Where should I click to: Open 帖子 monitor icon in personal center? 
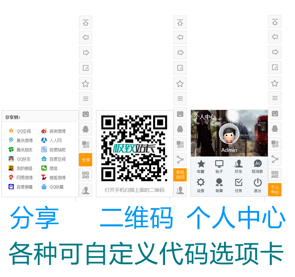click(x=219, y=166)
